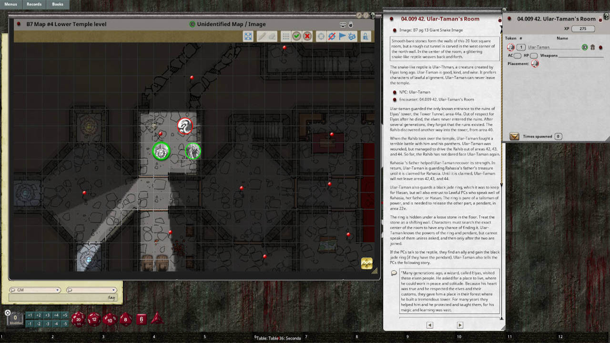Screen dimensions: 610x343
Task: Click the blue flag pointer icon on the map toolbar
Action: [342, 36]
